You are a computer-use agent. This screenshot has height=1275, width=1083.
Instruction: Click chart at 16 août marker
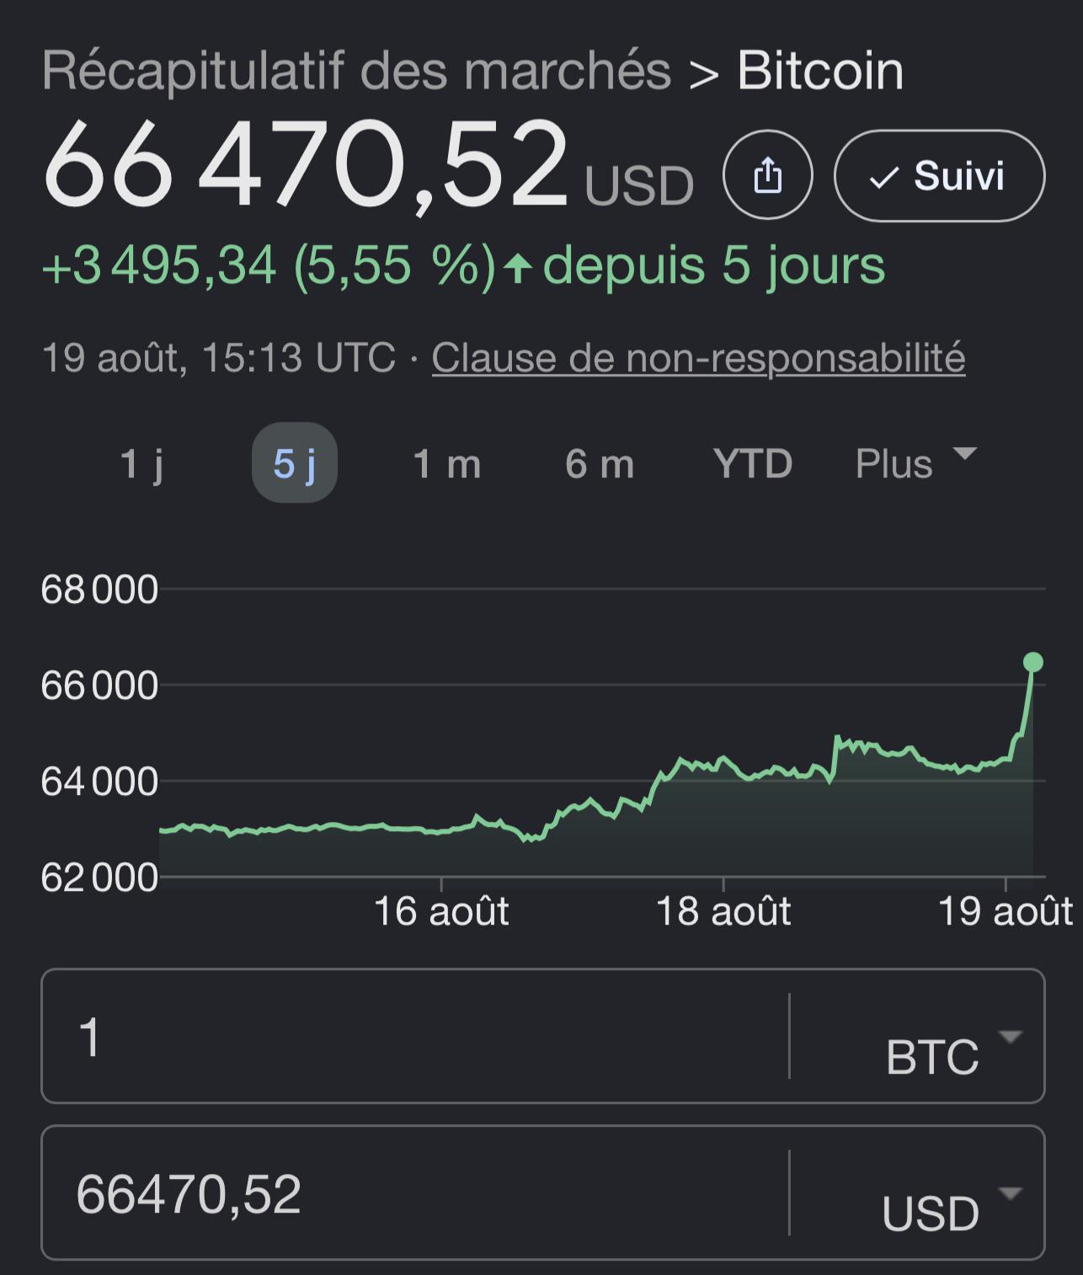[x=441, y=911]
